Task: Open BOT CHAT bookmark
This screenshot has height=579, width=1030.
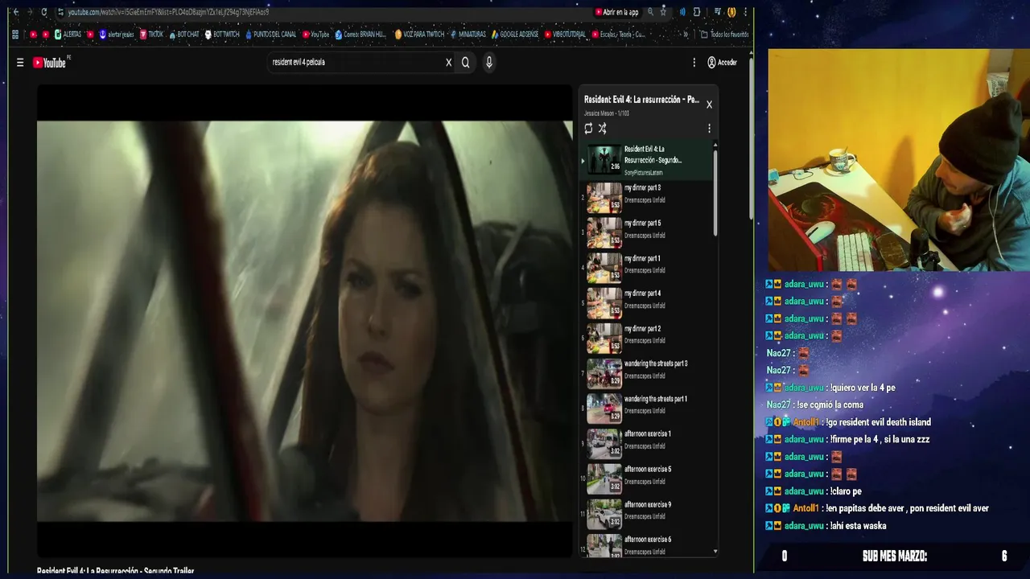Action: 183,35
